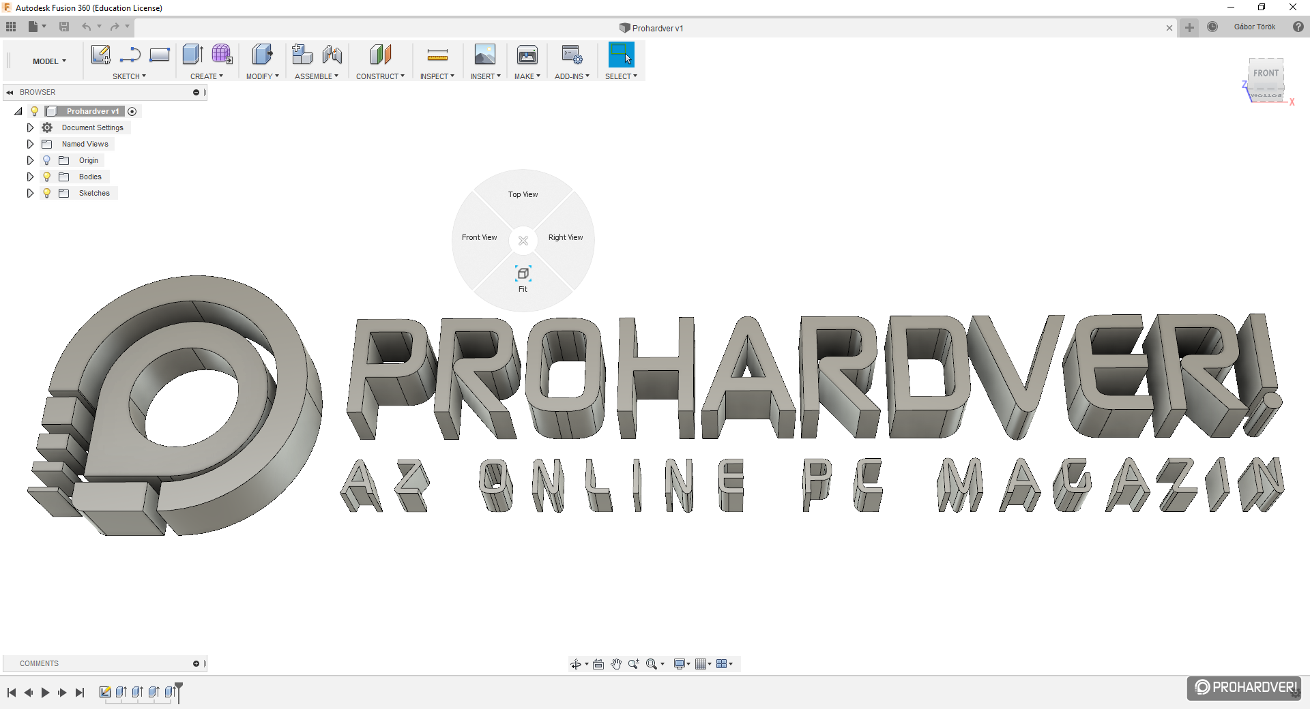Expand the Document Settings node
Image resolution: width=1310 pixels, height=709 pixels.
[30, 127]
